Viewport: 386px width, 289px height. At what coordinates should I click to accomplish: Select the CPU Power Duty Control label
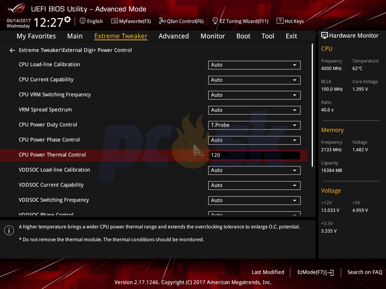point(48,125)
